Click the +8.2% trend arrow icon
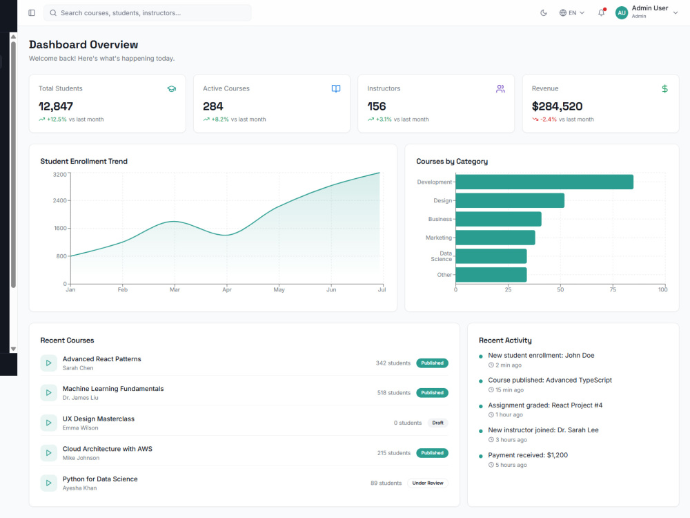Viewport: 690px width, 518px height. 206,119
